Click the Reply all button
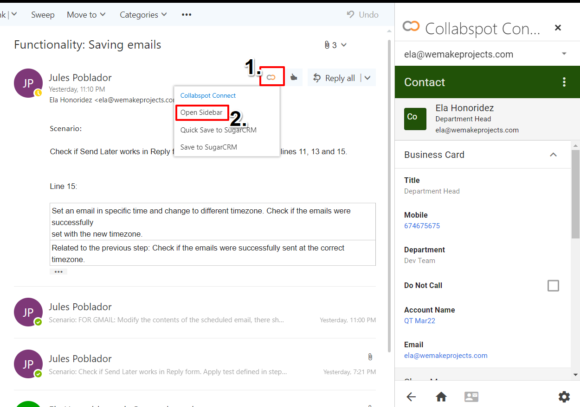 [339, 77]
